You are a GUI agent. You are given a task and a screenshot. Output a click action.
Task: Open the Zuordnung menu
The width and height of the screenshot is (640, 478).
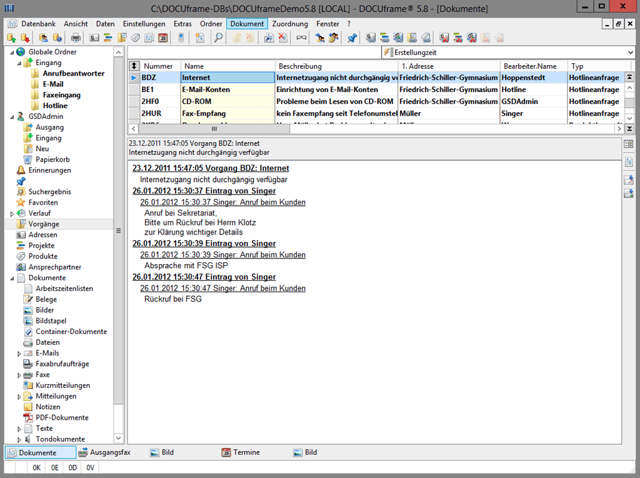pos(290,24)
